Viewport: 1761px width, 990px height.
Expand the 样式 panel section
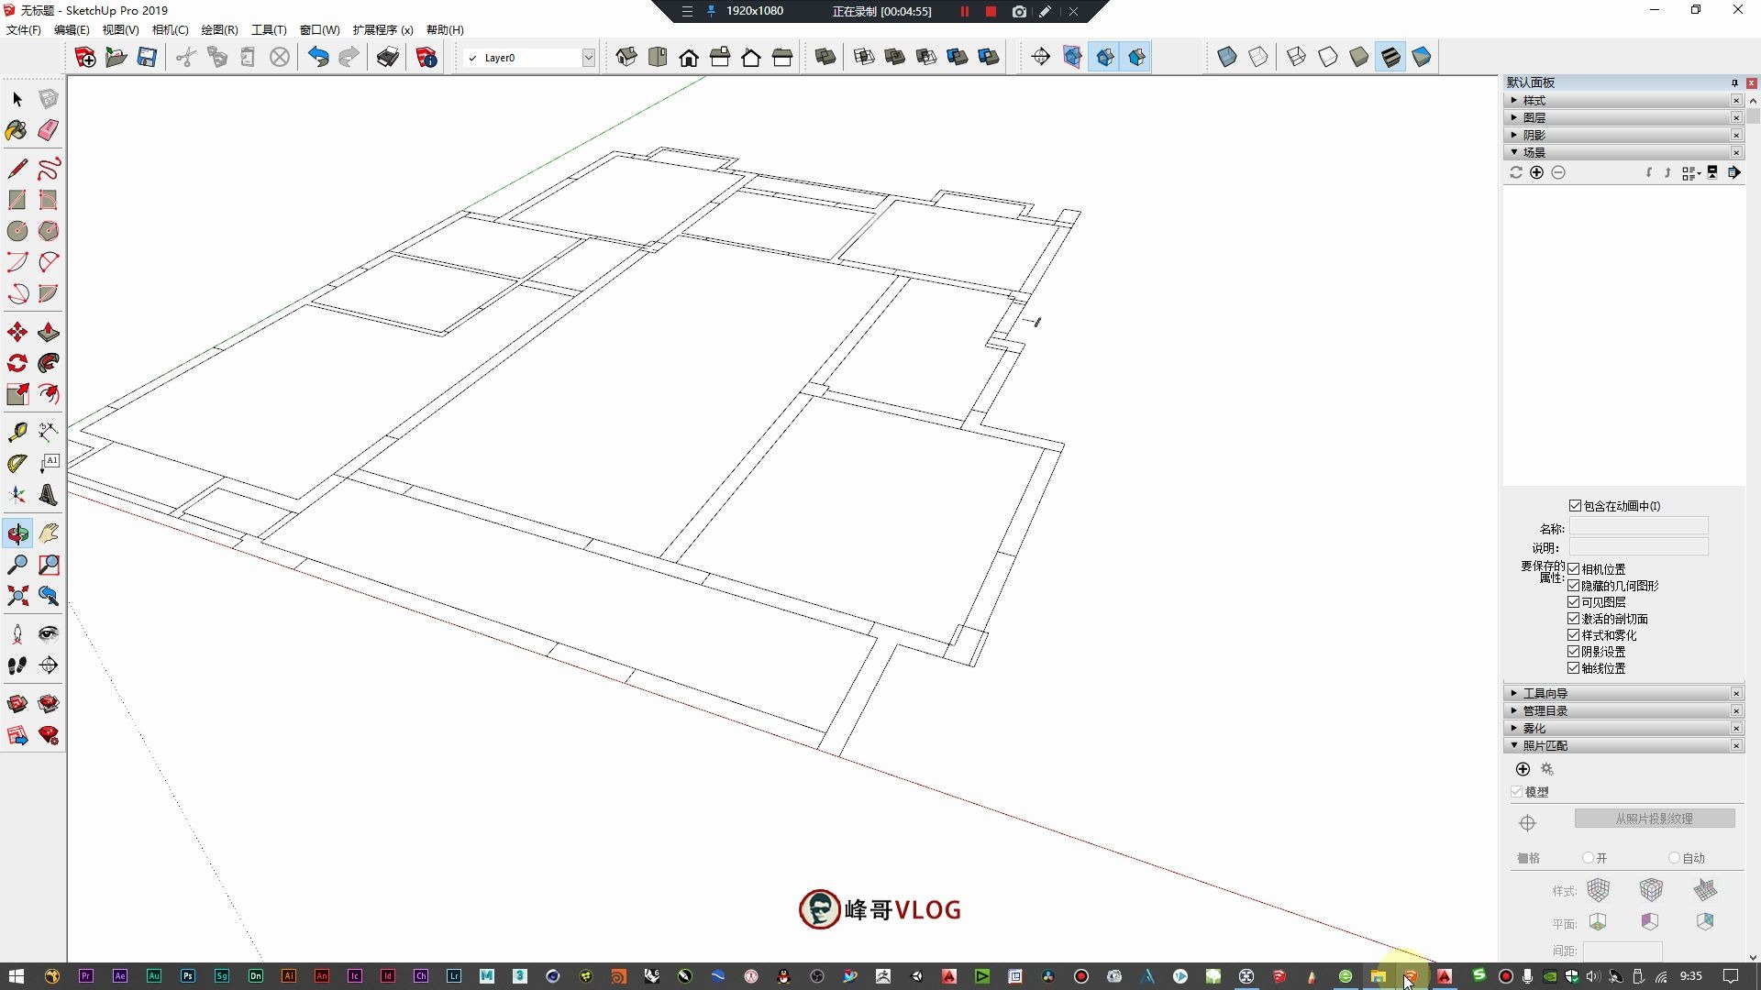point(1534,100)
